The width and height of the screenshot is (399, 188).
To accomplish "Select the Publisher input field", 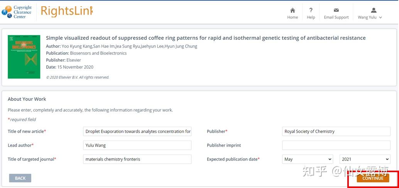I will 336,131.
